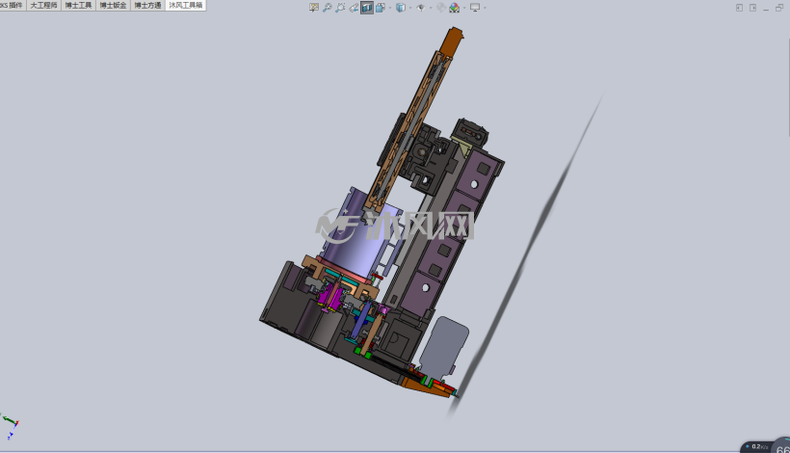This screenshot has width=790, height=453.
Task: Select the 沐风工具箱 tab
Action: click(x=185, y=5)
